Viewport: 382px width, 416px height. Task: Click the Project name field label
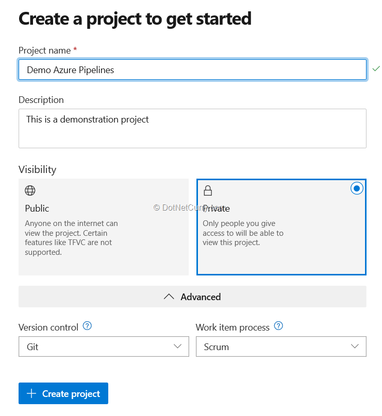pyautogui.click(x=44, y=50)
